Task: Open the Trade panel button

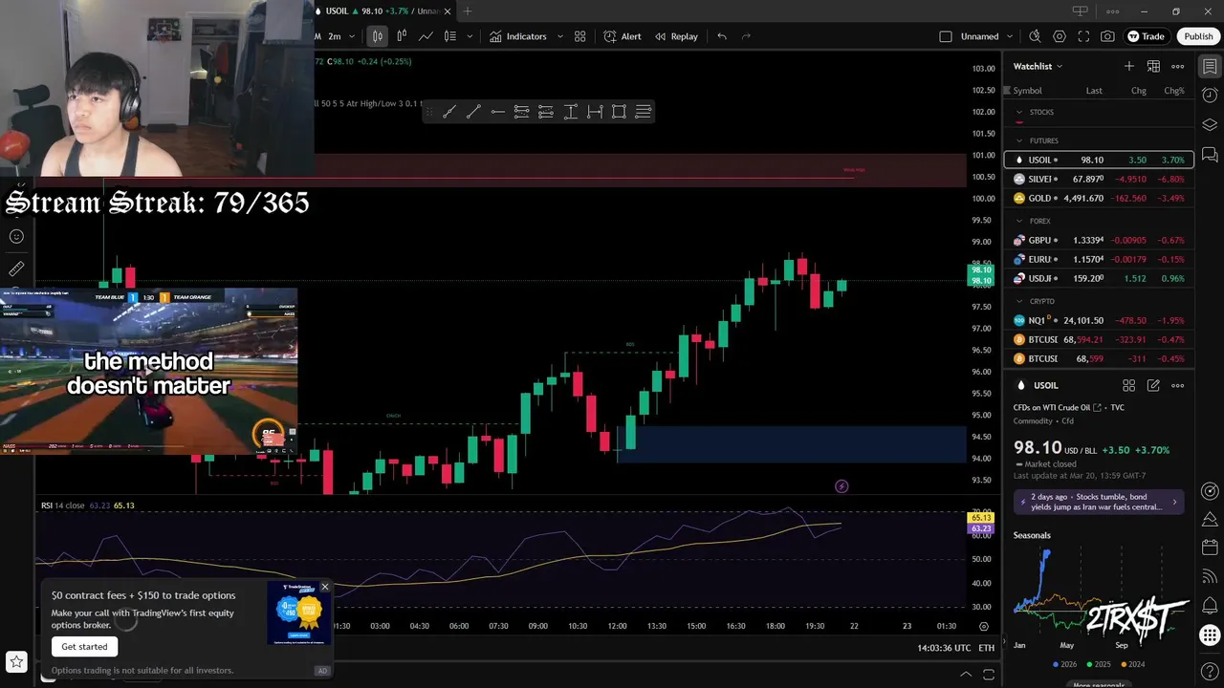Action: click(x=1146, y=36)
